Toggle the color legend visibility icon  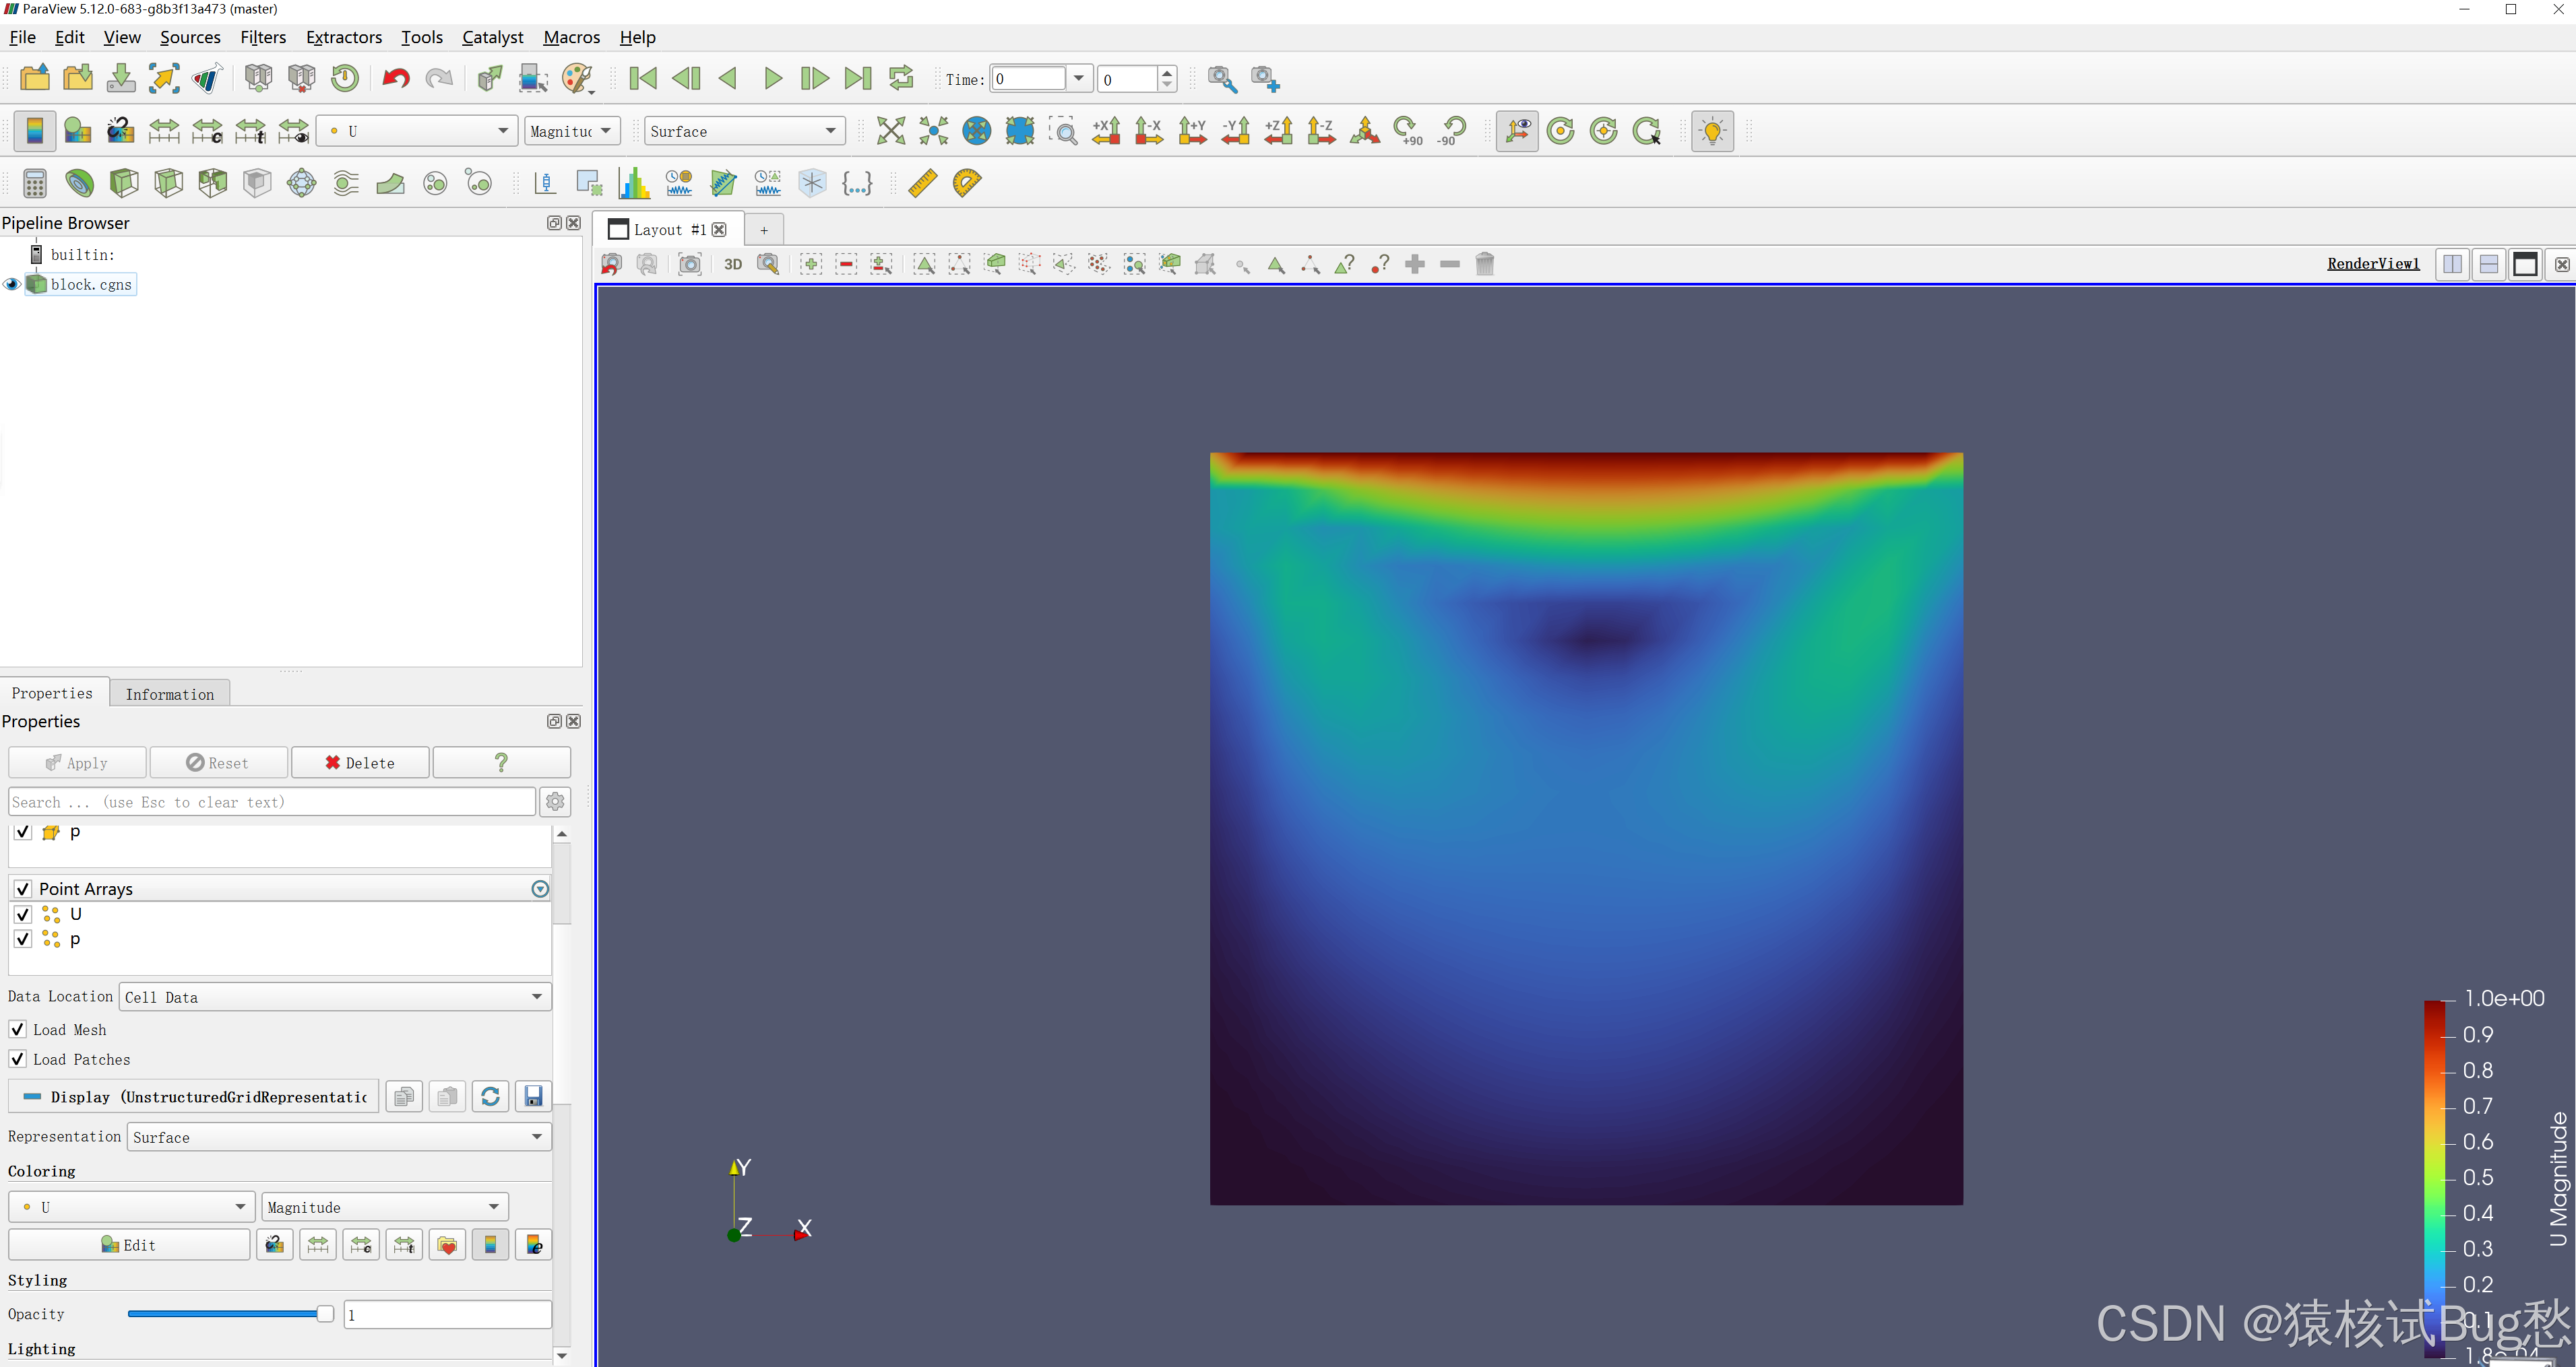click(34, 131)
